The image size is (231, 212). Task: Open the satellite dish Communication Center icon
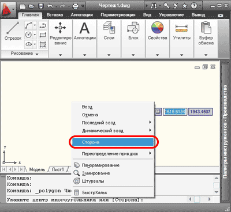click(x=176, y=6)
